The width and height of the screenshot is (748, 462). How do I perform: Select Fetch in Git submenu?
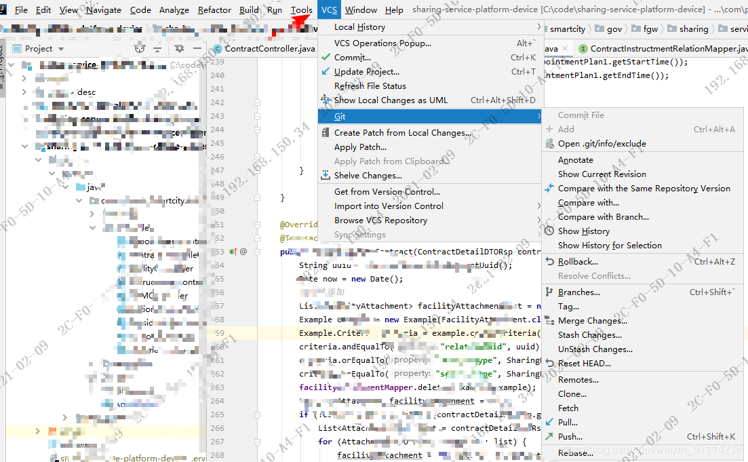point(644,408)
